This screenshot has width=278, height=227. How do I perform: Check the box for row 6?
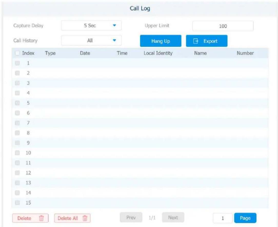point(17,113)
